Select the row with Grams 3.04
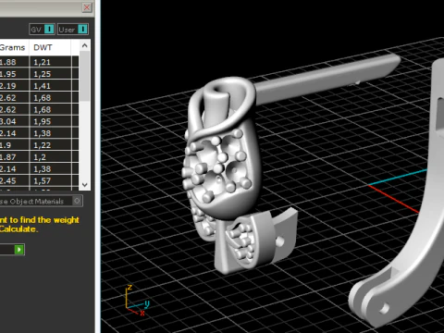This screenshot has width=444, height=333. pos(39,121)
